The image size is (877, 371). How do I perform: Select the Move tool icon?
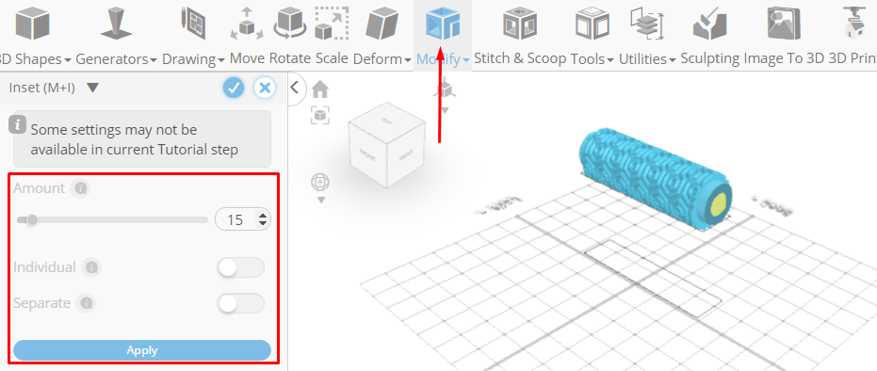click(x=247, y=24)
